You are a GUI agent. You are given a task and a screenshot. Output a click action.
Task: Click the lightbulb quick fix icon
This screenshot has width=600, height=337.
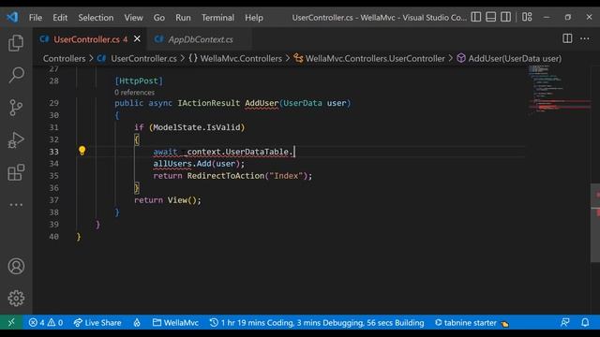(82, 151)
